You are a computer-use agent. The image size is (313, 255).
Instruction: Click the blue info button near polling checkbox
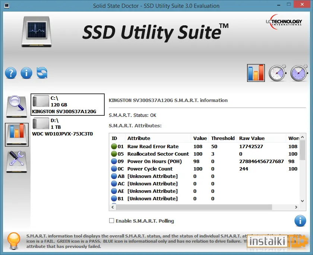pos(300,221)
